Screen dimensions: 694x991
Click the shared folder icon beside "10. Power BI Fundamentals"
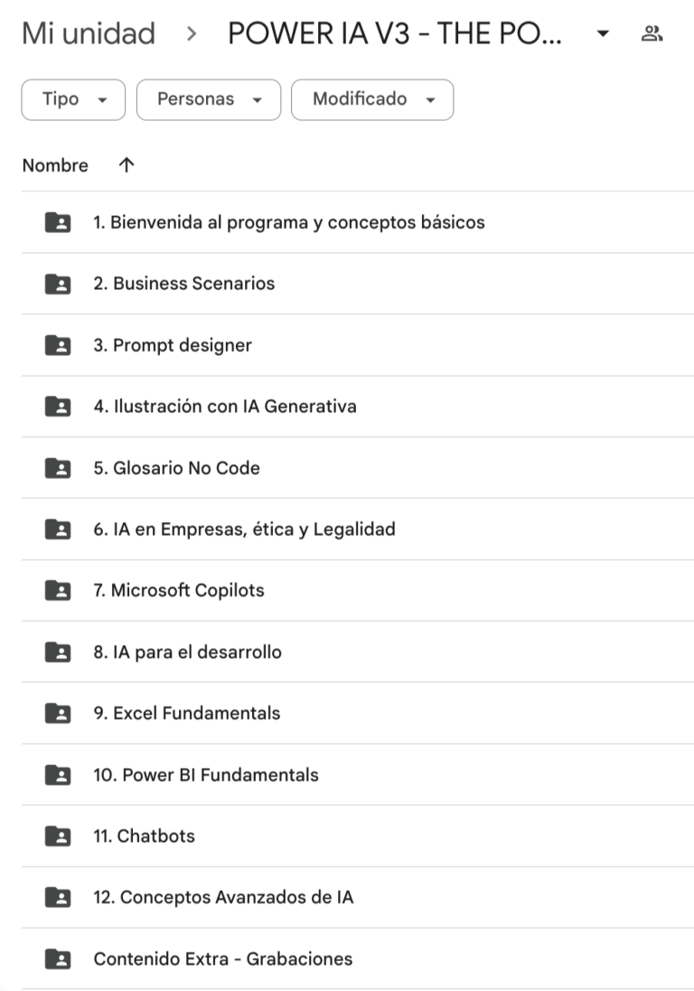58,774
